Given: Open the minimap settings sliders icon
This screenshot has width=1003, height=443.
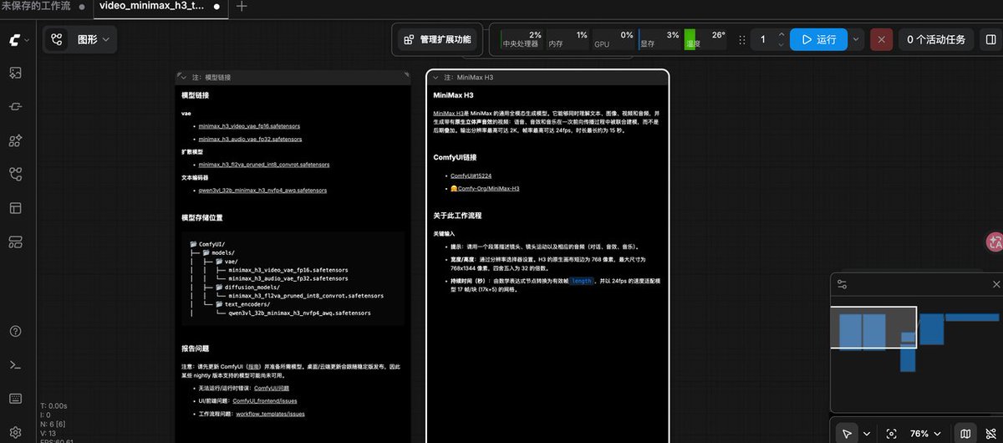Looking at the screenshot, I should 842,285.
